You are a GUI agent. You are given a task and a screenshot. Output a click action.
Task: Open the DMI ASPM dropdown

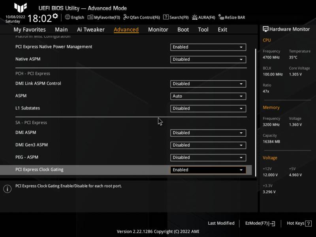click(x=208, y=133)
